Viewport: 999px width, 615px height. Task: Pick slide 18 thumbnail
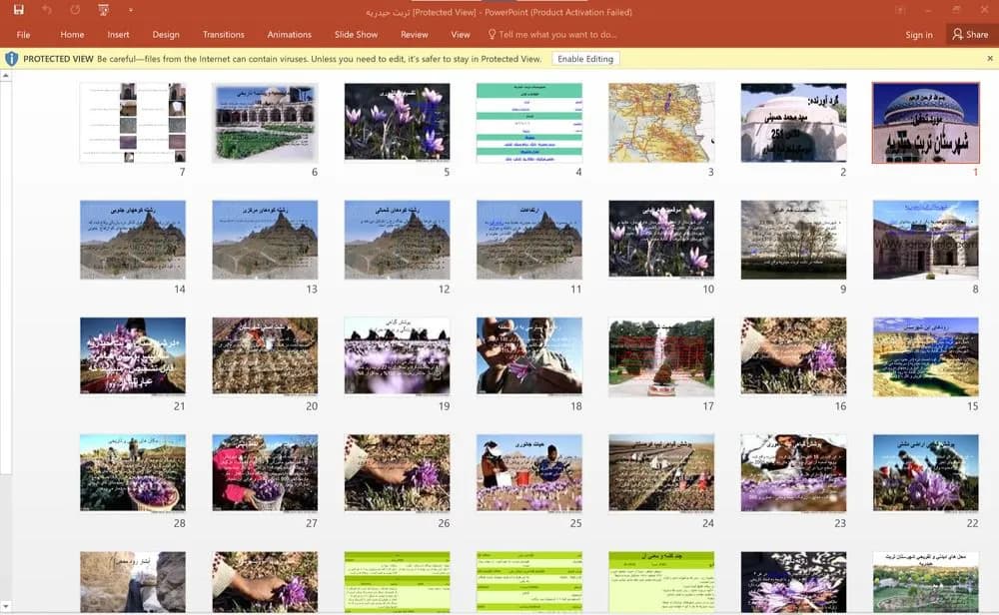point(529,356)
